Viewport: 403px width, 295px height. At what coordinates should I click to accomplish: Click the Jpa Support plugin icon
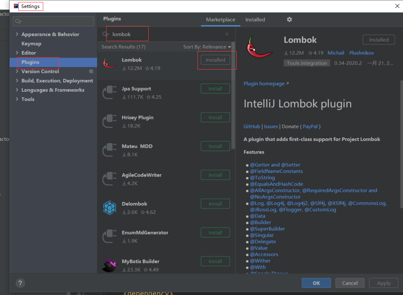click(x=109, y=92)
